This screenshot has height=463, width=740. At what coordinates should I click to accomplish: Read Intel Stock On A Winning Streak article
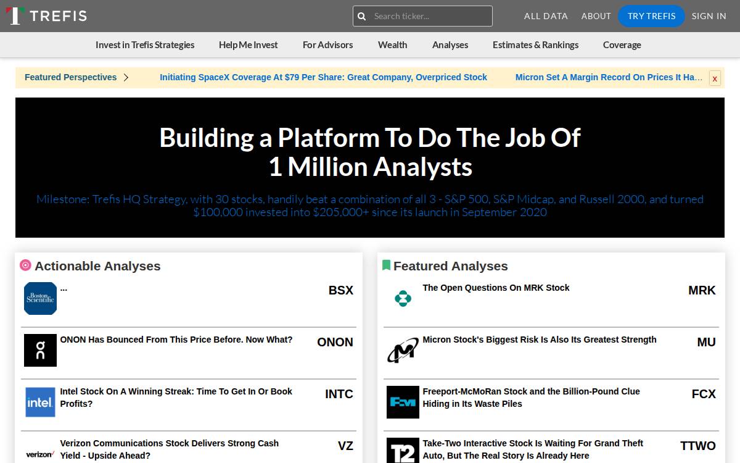click(176, 398)
